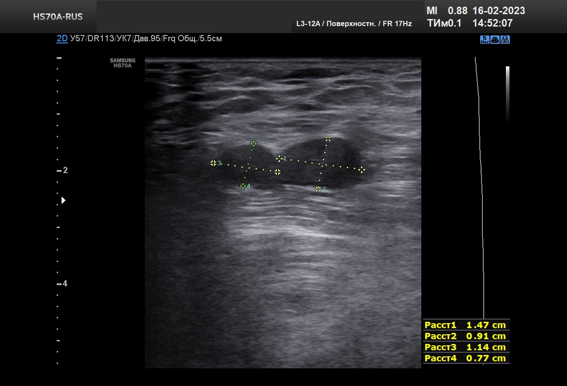Click the L3-12A probe and preset label
Image resolution: width=567 pixels, height=386 pixels.
[354, 23]
